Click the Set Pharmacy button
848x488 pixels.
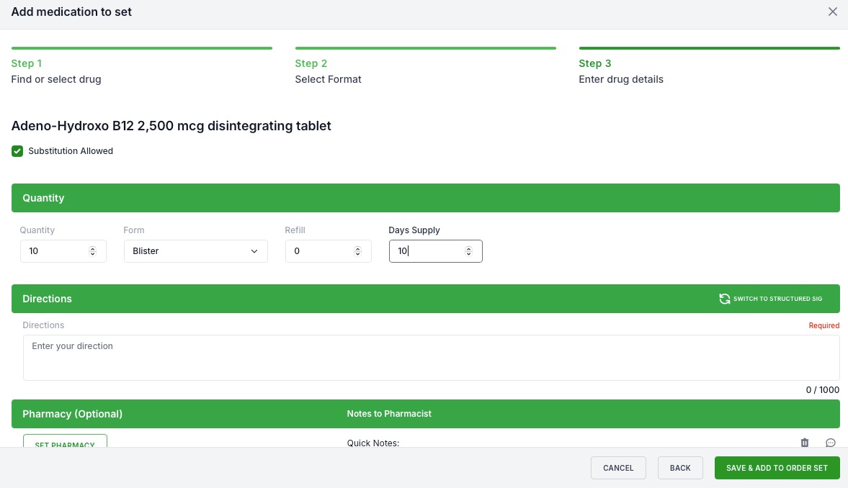pos(65,441)
